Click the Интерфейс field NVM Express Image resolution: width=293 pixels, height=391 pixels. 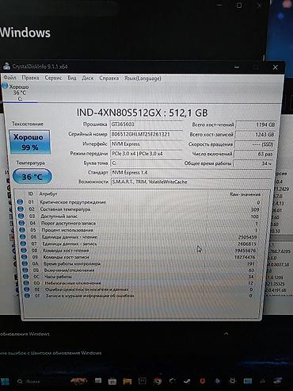(146, 144)
